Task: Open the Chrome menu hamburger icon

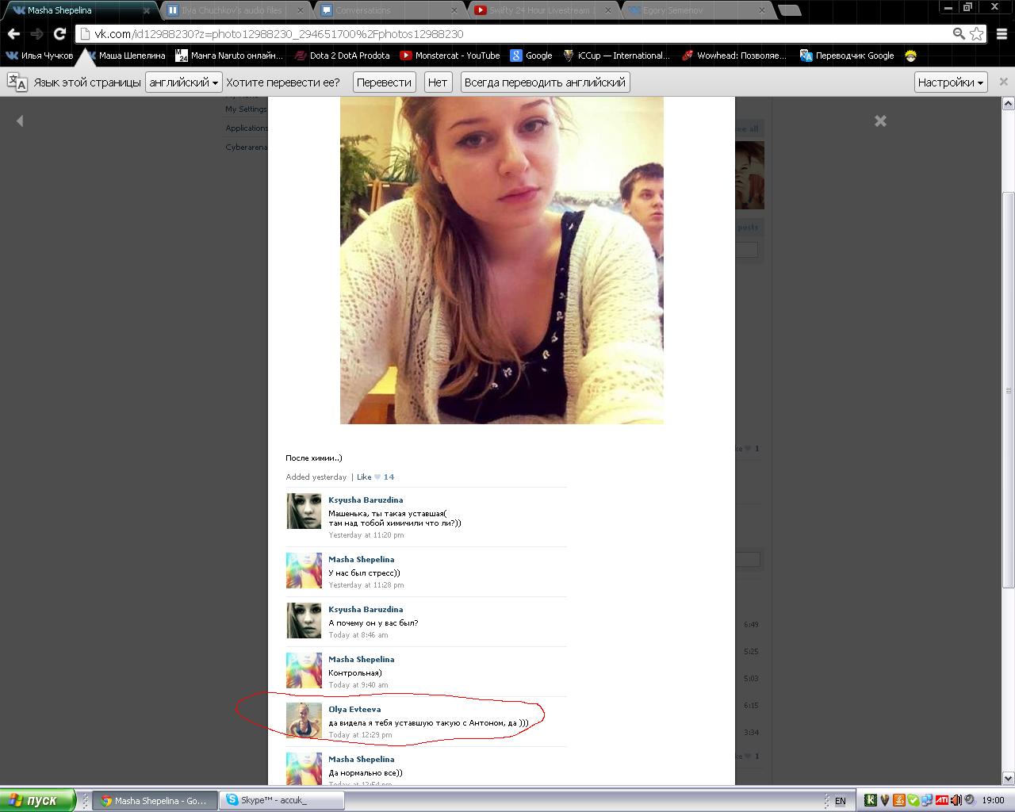Action: click(x=1001, y=34)
